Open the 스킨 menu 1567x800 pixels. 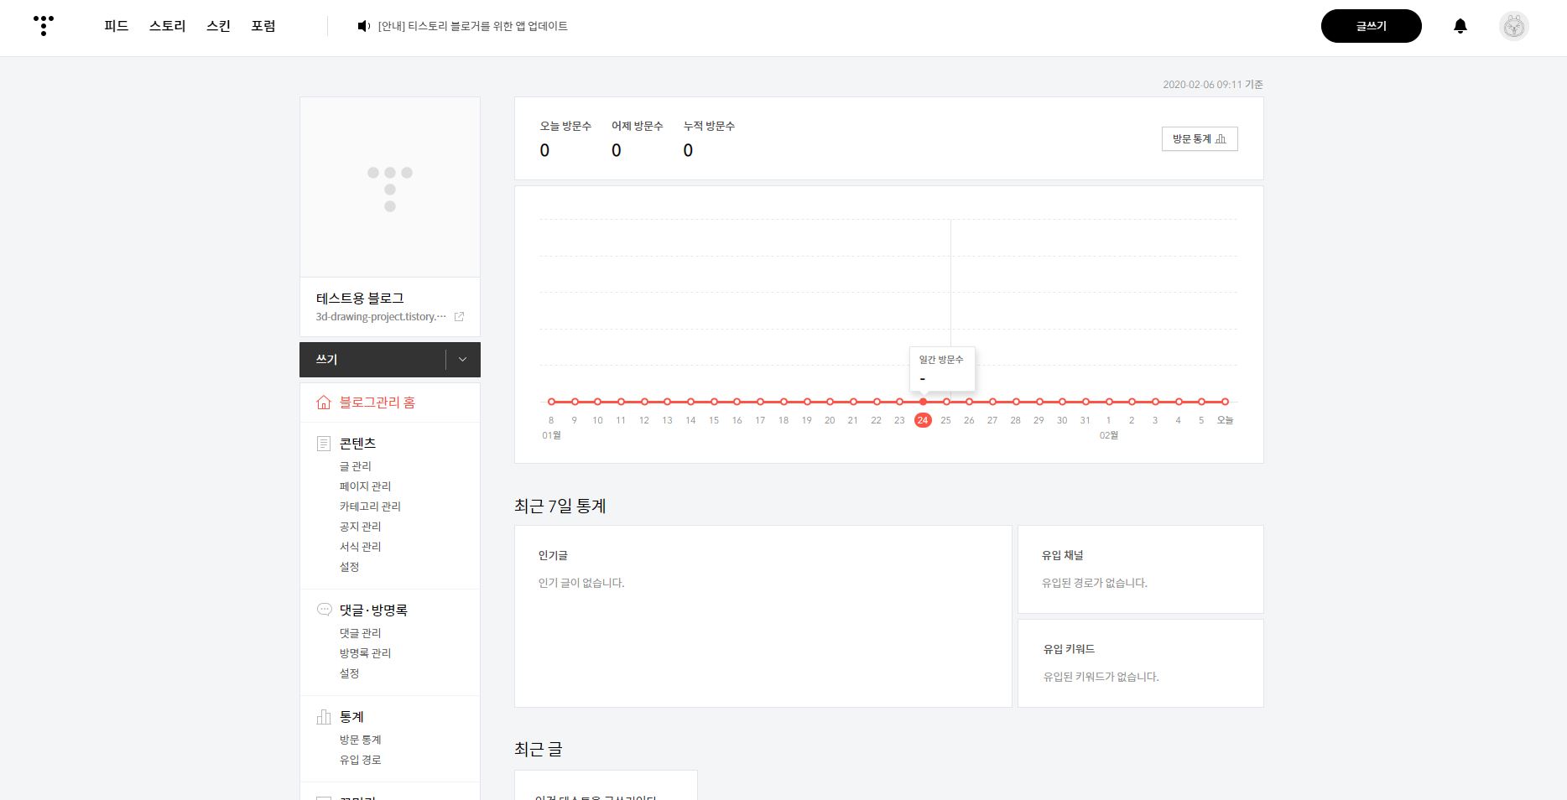click(218, 26)
